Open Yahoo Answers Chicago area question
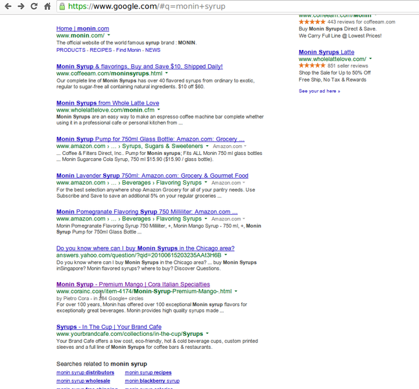 point(145,248)
